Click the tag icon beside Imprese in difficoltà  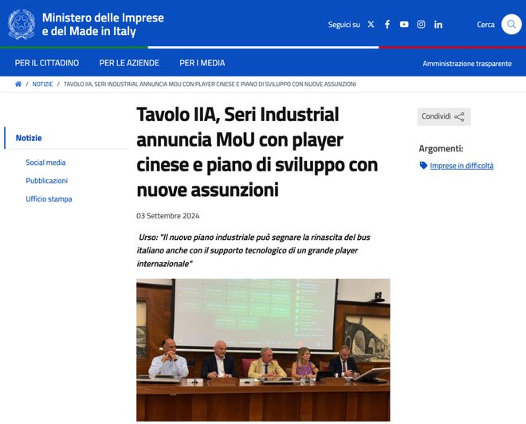pyautogui.click(x=423, y=165)
